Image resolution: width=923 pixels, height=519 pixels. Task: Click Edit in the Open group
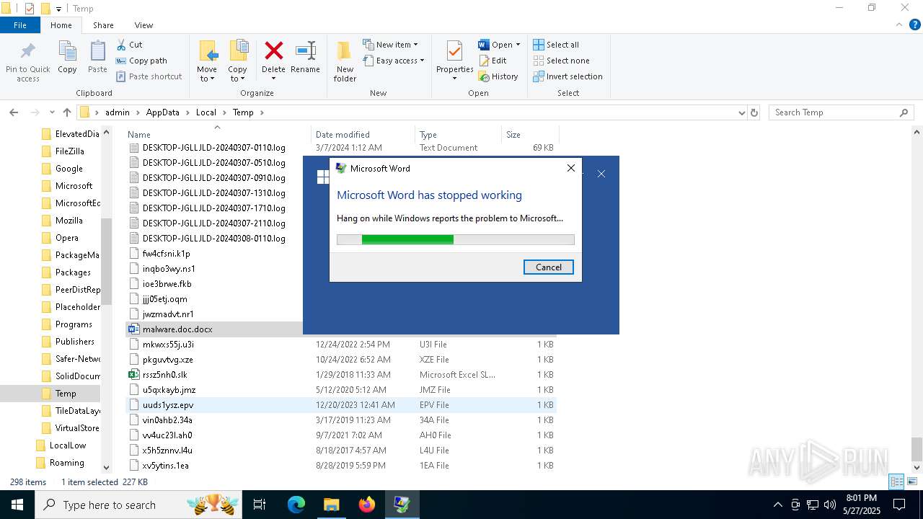pyautogui.click(x=492, y=61)
